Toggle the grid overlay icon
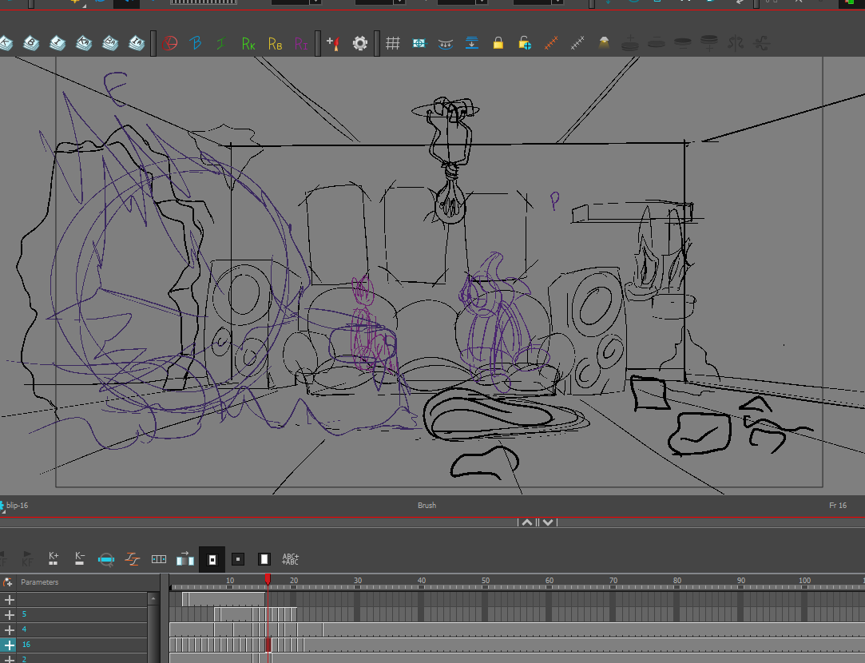 (x=393, y=43)
